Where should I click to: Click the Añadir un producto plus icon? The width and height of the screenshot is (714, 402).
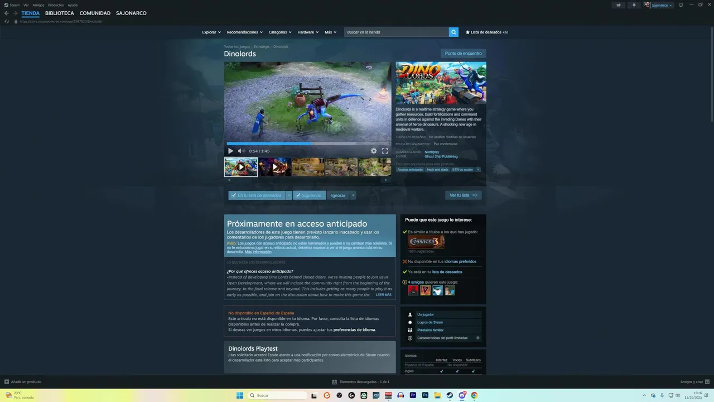click(x=7, y=382)
